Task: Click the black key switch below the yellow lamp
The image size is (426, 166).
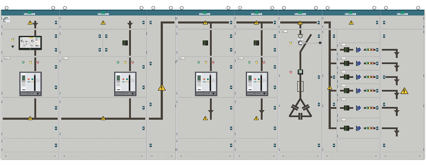Action: 12,46
